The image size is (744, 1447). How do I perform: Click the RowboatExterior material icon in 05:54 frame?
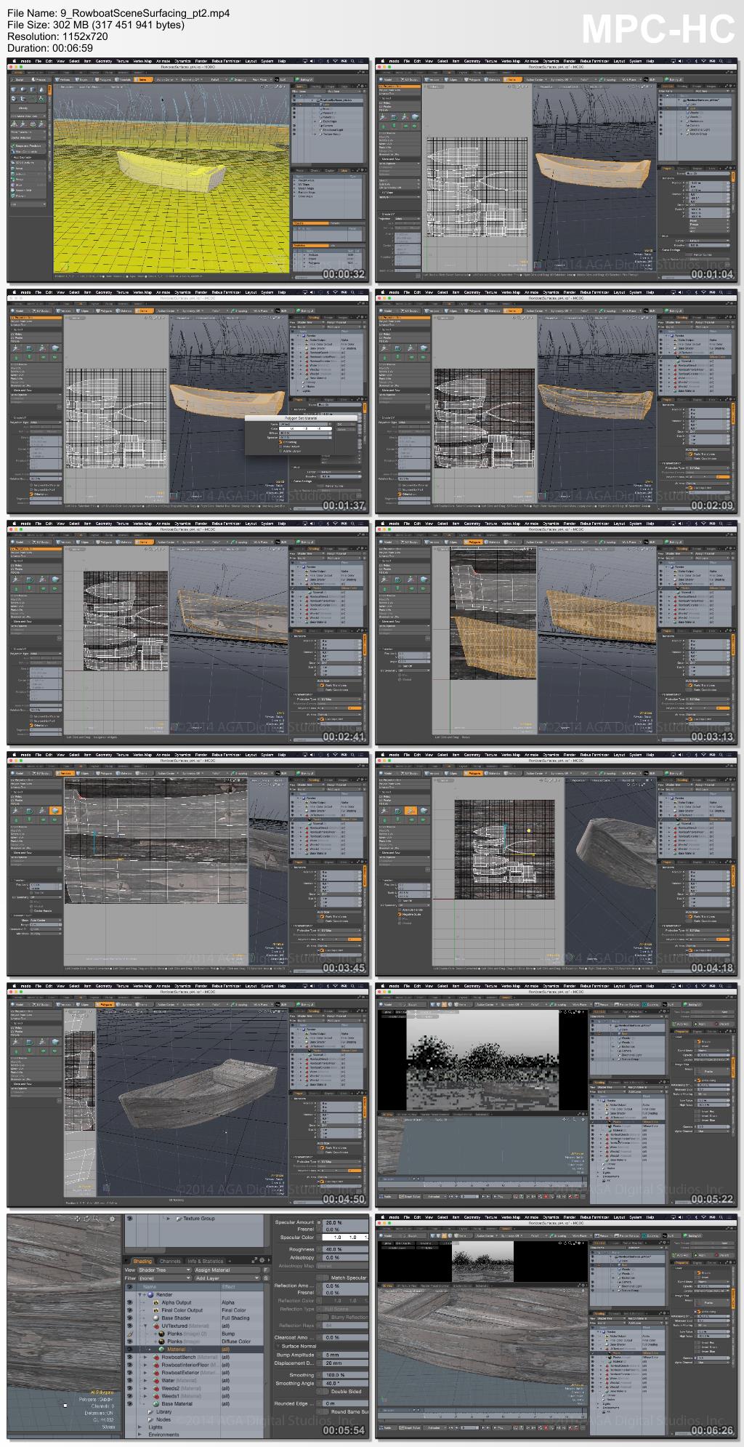pyautogui.click(x=156, y=1373)
